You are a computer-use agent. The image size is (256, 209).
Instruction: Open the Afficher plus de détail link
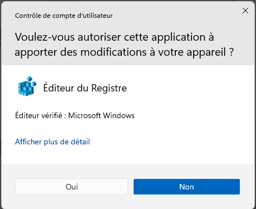tap(52, 142)
